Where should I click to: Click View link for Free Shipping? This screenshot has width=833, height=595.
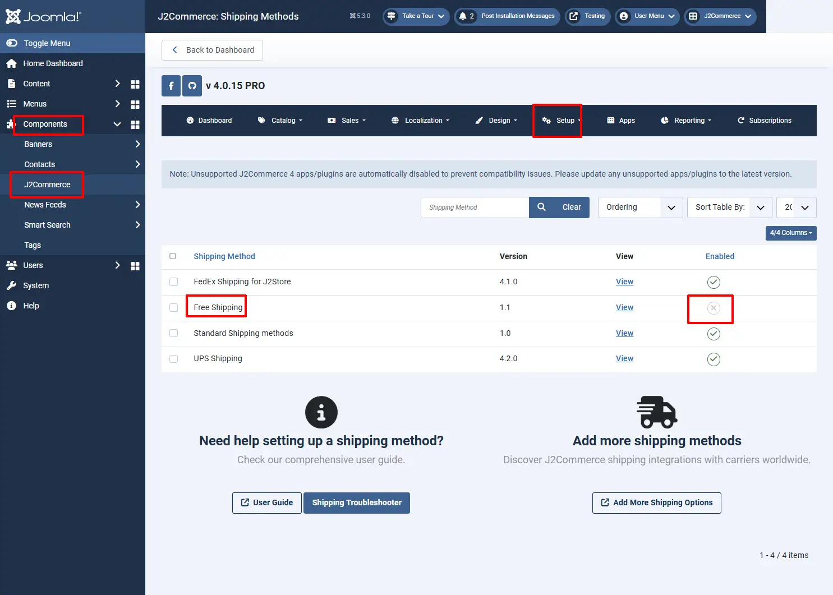click(624, 307)
